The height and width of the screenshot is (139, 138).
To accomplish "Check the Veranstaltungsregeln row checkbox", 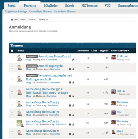I will (x=12, y=79).
